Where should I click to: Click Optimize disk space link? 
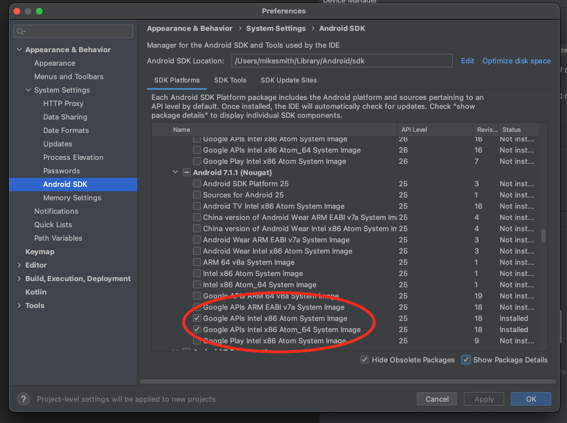point(517,61)
